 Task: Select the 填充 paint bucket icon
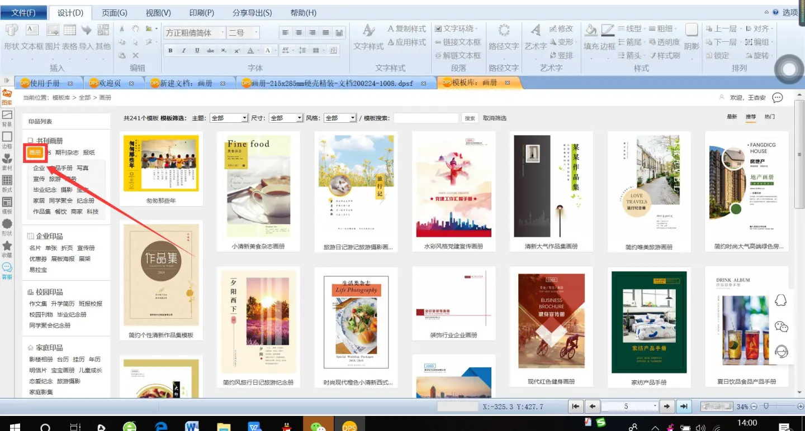click(590, 30)
